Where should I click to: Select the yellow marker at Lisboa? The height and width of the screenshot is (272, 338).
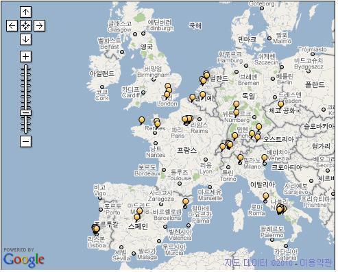click(97, 229)
